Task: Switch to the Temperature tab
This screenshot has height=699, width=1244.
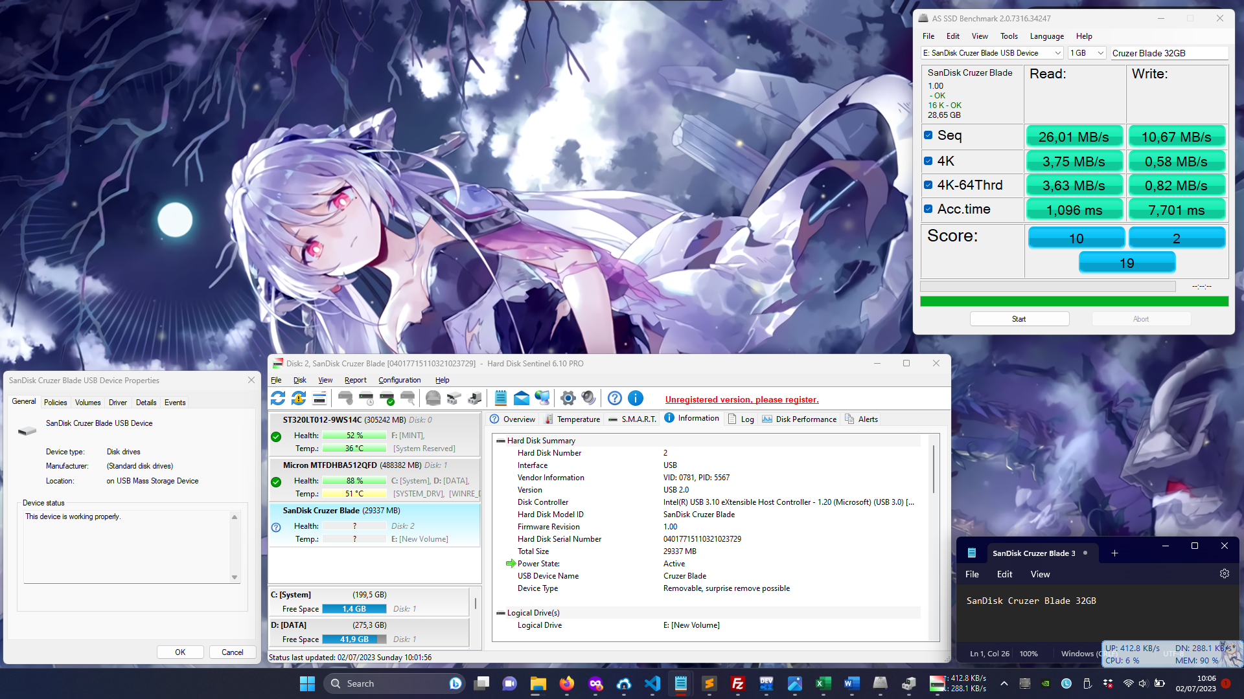Action: pyautogui.click(x=572, y=419)
